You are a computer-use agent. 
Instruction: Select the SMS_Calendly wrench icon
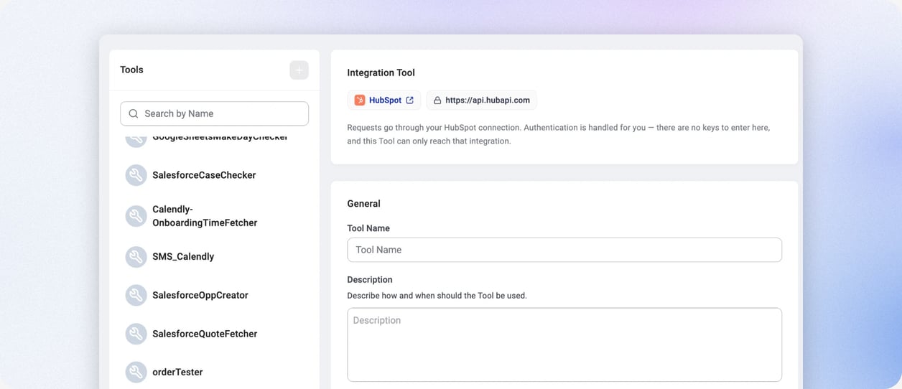[136, 257]
